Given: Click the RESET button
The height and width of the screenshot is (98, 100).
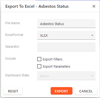Looking at the screenshot, I should pyautogui.click(x=13, y=91).
